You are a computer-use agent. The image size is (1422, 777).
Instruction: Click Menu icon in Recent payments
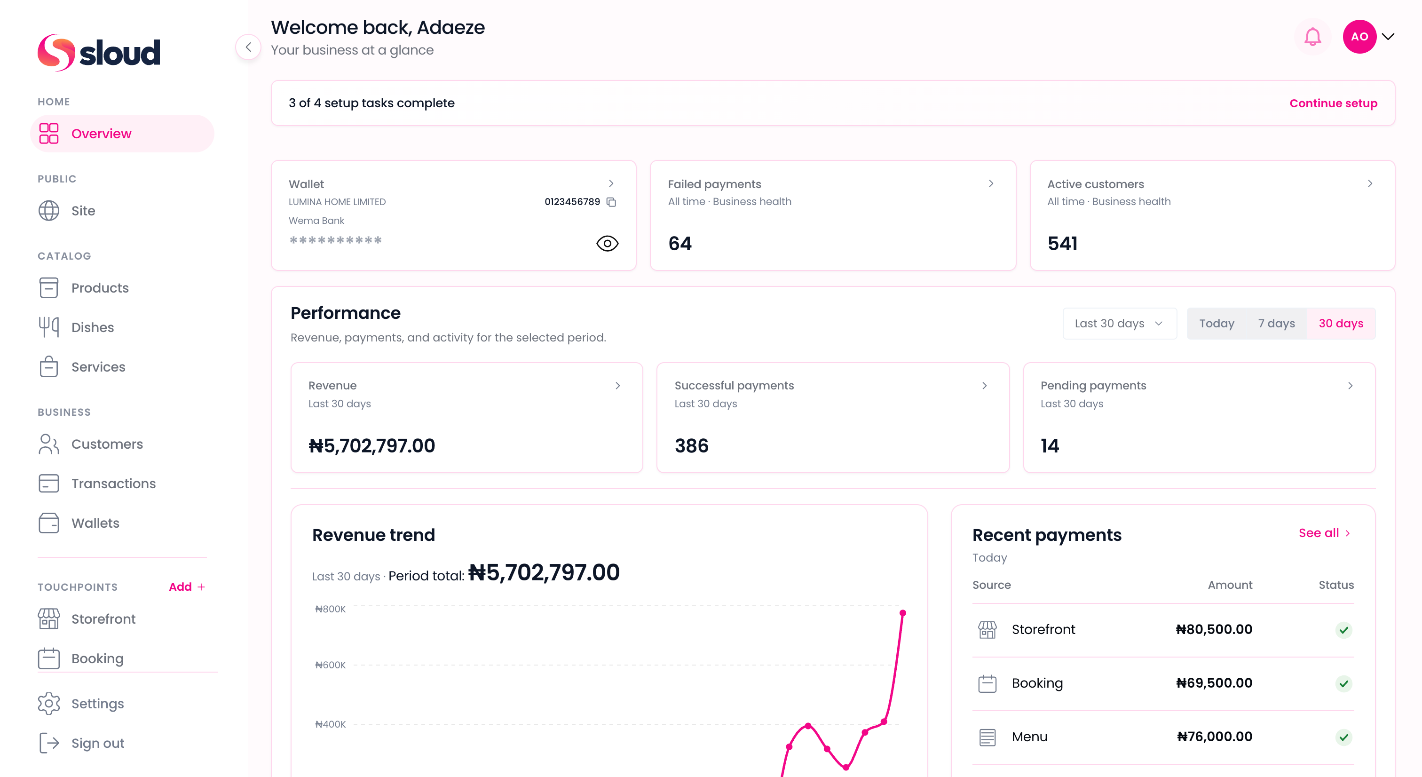(x=987, y=737)
